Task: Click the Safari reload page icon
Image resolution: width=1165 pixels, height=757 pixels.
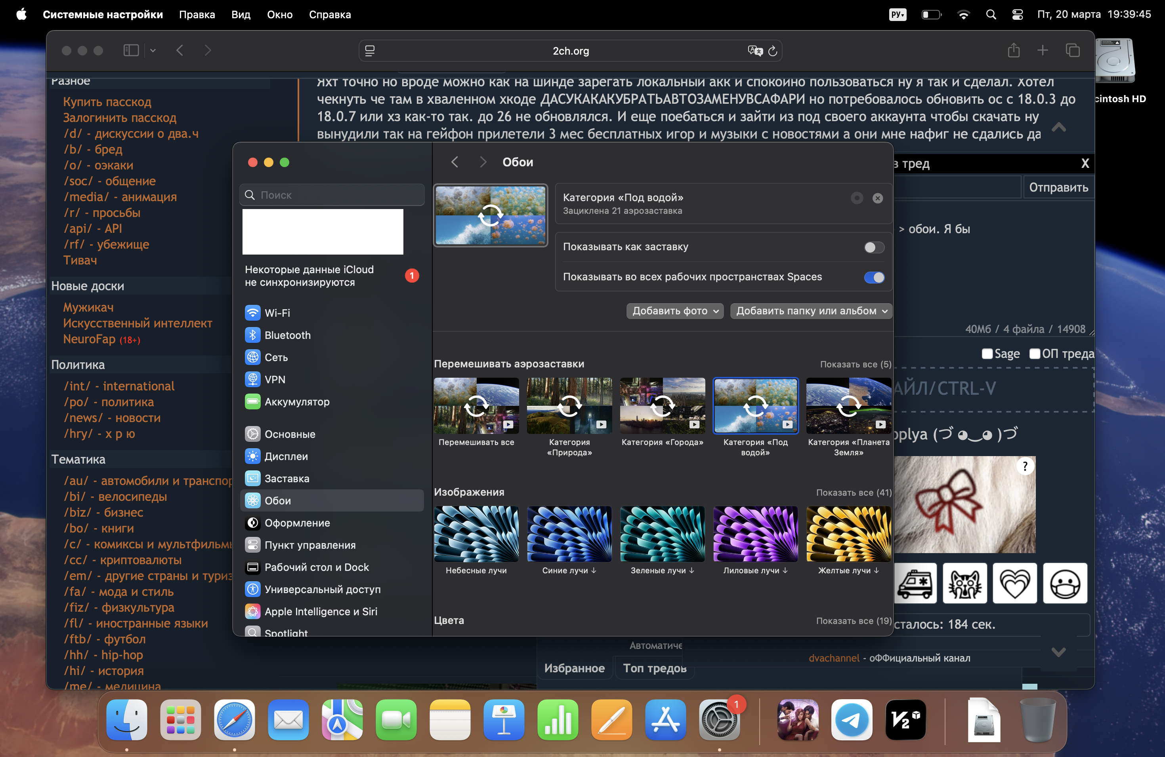Action: tap(772, 51)
